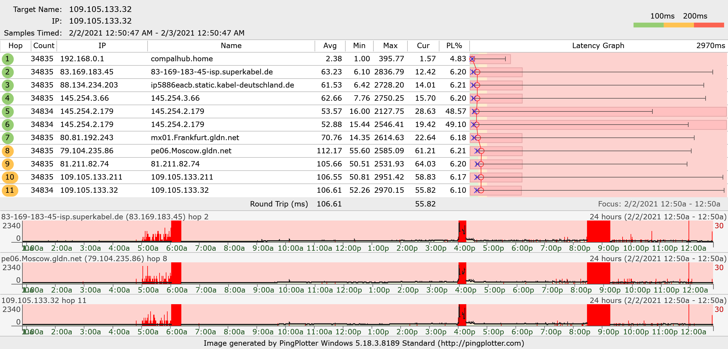Click hop 5 latency graph bar
The image size is (728, 349).
598,112
